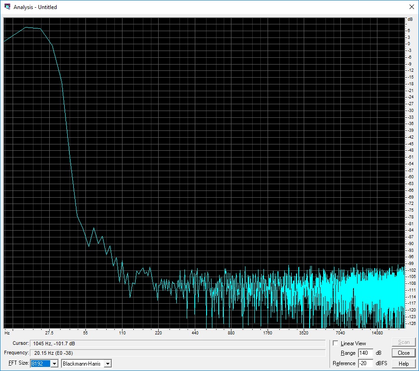The width and height of the screenshot is (419, 371).
Task: Click the 27.5 label on frequency axis
Action: pyautogui.click(x=49, y=333)
